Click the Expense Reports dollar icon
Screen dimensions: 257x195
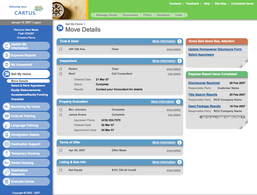click(x=7, y=55)
